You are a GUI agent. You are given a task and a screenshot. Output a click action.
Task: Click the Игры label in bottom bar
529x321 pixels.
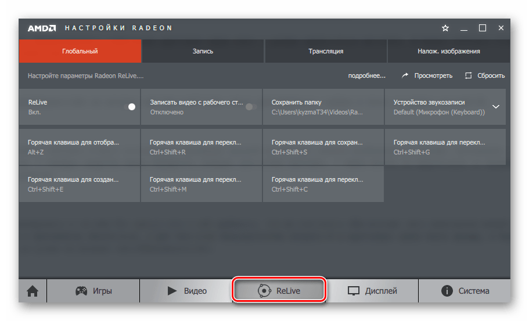point(102,291)
